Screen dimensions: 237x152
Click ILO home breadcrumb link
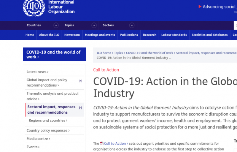[104, 53]
